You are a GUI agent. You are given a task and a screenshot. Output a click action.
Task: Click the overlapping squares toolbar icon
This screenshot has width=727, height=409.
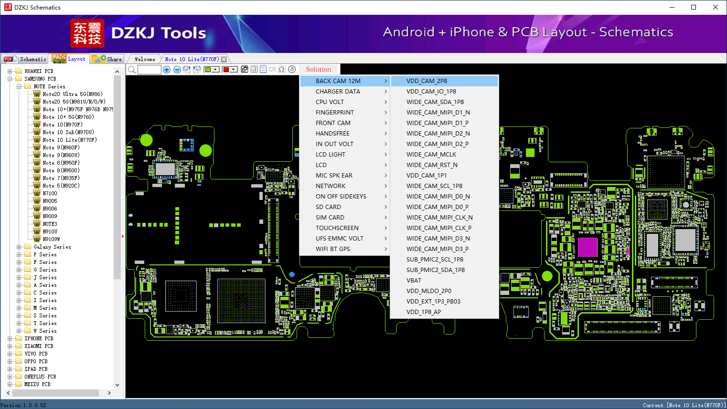(x=245, y=70)
